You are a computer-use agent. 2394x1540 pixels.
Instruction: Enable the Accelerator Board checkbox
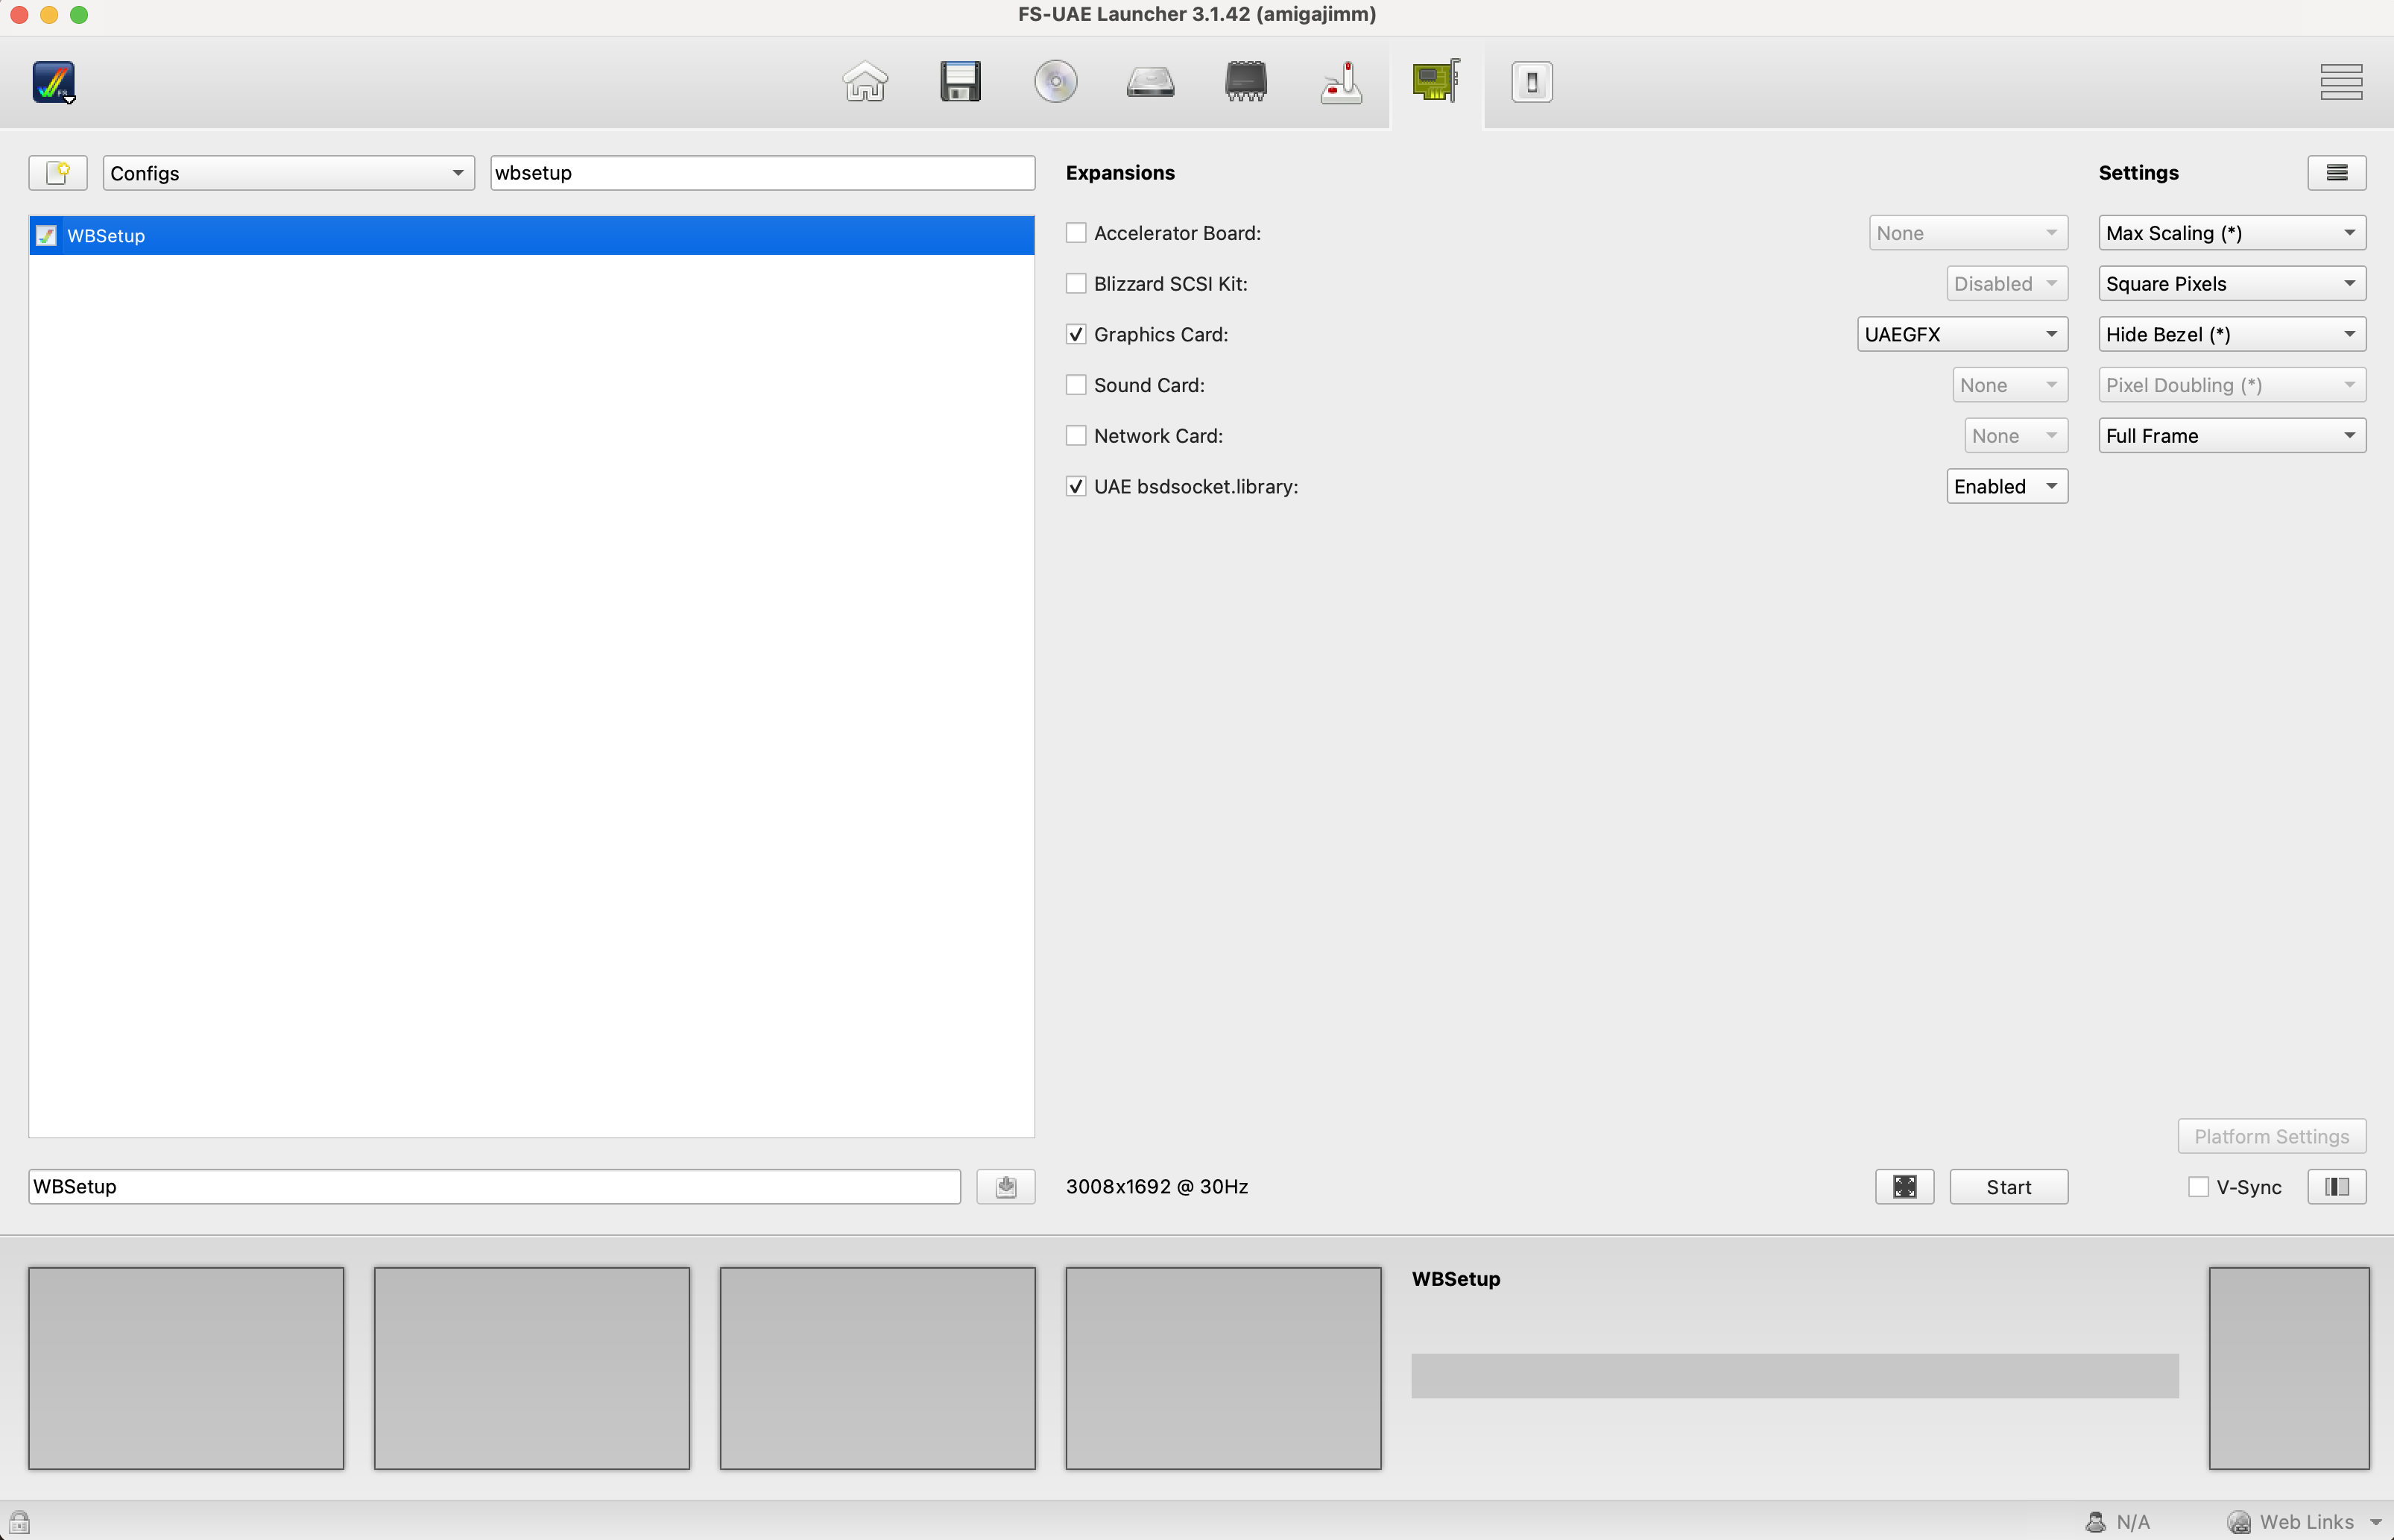pyautogui.click(x=1076, y=233)
